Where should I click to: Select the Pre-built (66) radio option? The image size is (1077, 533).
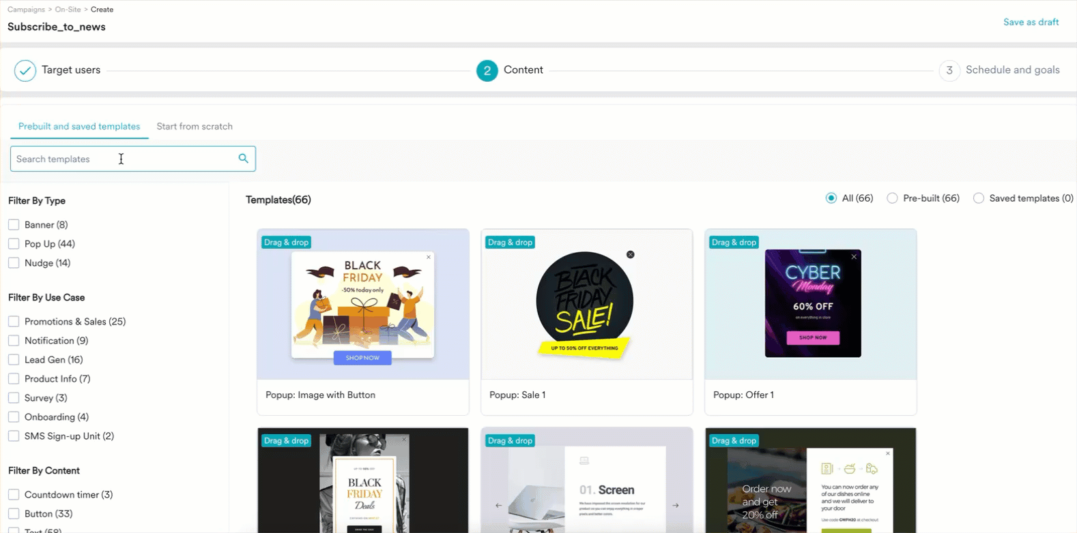(892, 198)
